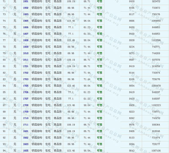Open room 1801 link
The height and width of the screenshot is (153, 169).
coord(26,1)
